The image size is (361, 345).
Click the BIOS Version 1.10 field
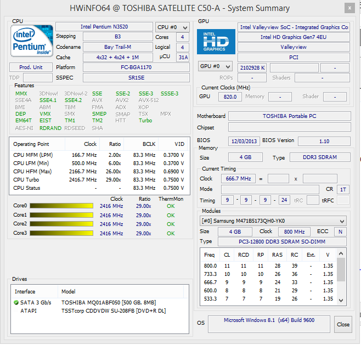click(x=324, y=141)
